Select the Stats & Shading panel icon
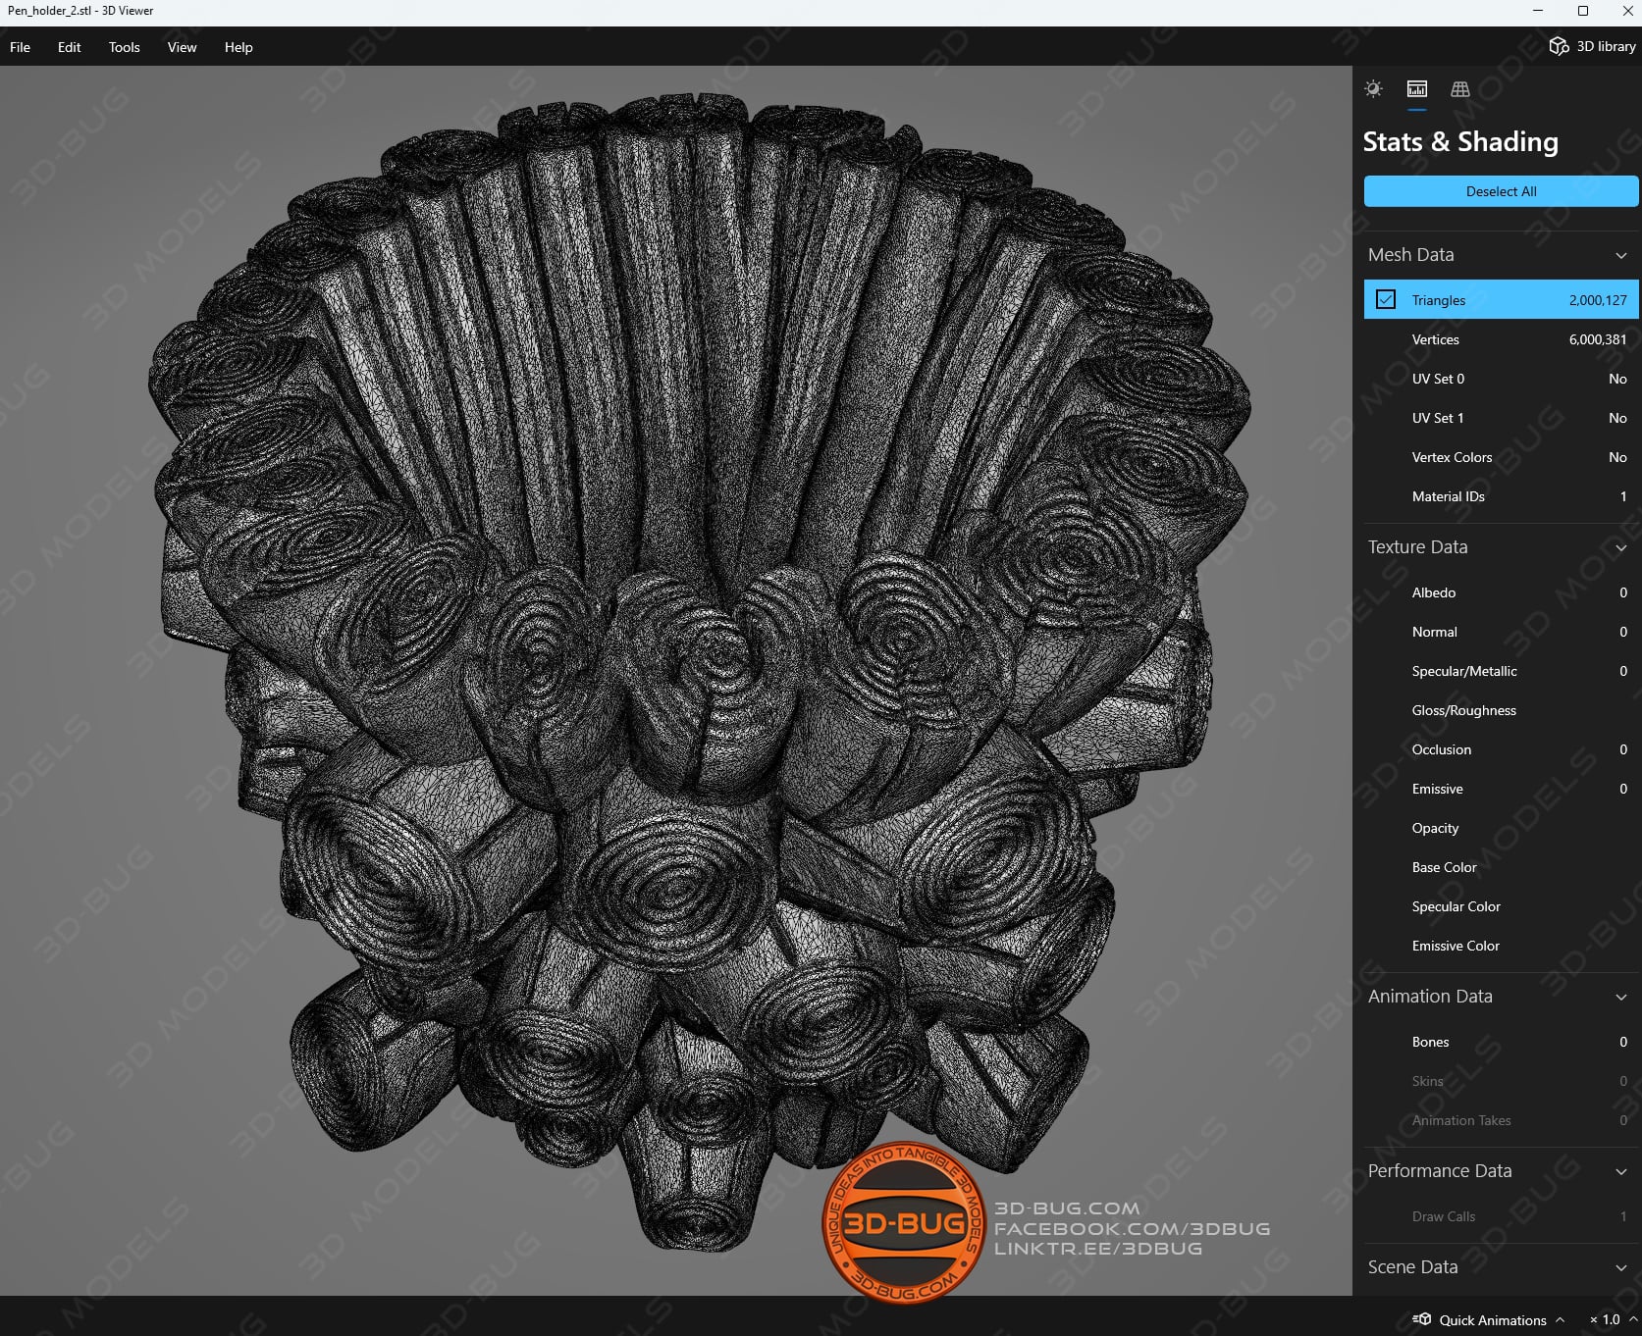 click(1416, 89)
